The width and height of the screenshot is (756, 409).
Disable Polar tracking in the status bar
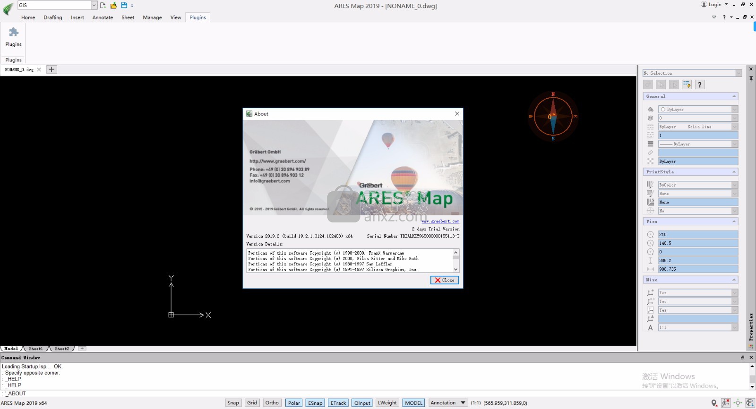(294, 403)
